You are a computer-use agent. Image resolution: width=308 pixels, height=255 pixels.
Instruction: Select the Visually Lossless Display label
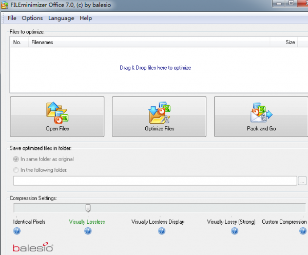tap(158, 222)
